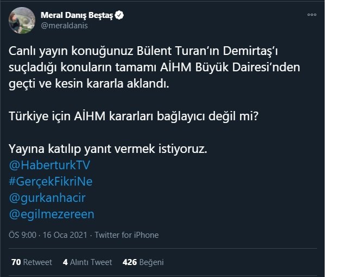Viewport: 354px width, 277px height.
Task: Click the tweet text about Bülent Turan
Action: tap(154, 67)
